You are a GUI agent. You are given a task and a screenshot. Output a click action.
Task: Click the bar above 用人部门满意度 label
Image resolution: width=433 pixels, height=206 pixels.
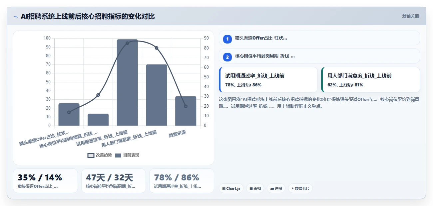click(x=157, y=95)
